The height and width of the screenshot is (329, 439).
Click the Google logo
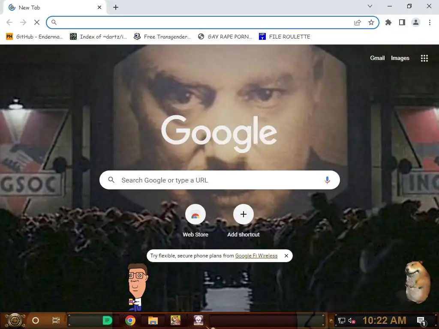tap(219, 134)
